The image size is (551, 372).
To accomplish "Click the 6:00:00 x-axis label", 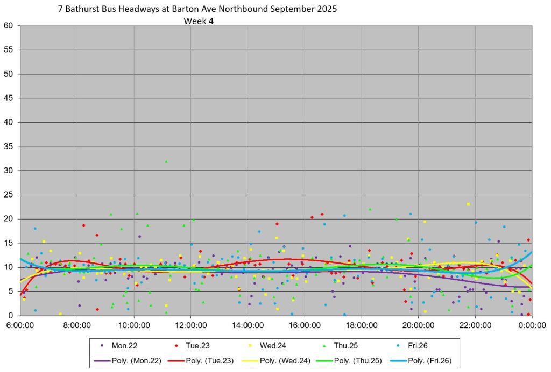I will coord(20,325).
